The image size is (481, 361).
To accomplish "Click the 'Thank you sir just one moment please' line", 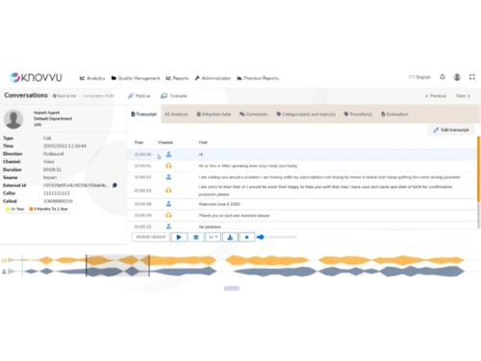I will [234, 216].
